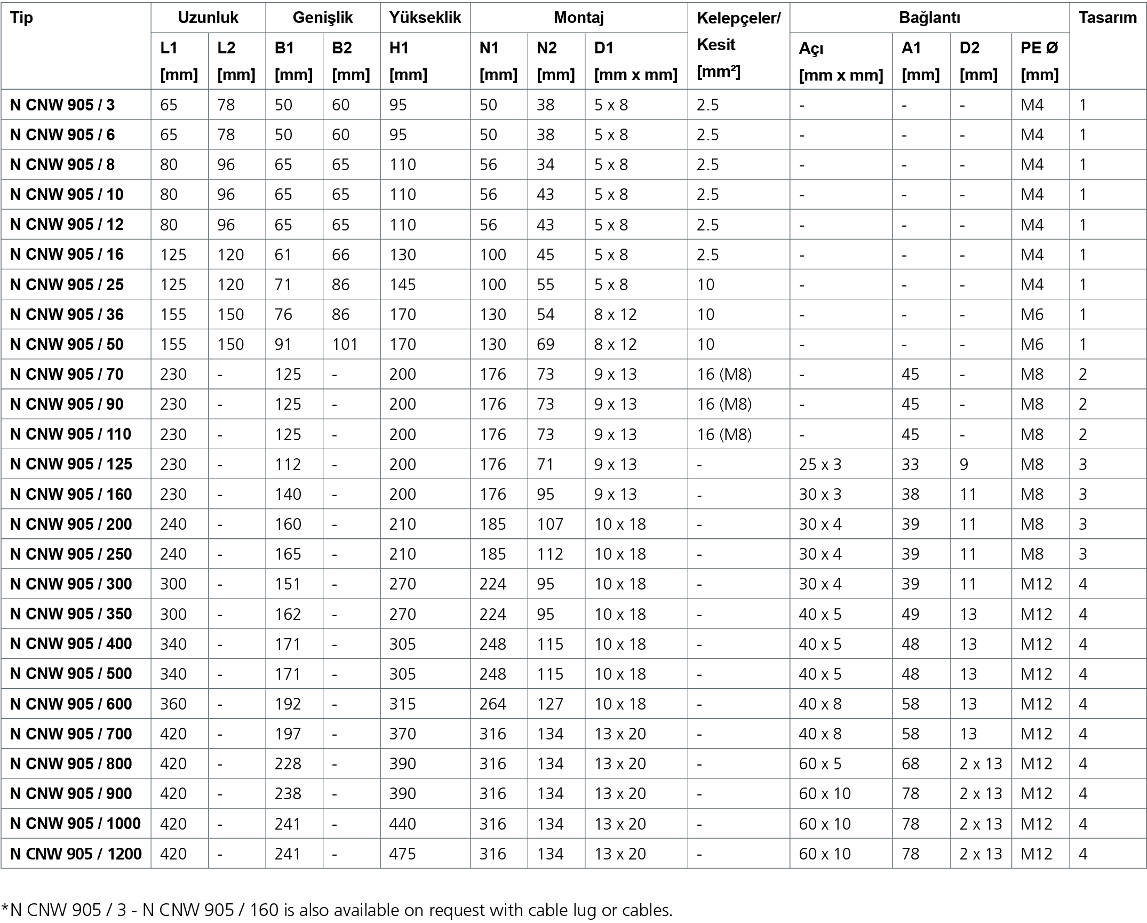Select row label N CNW 905 / 10
Image resolution: width=1147 pixels, height=923 pixels.
click(x=67, y=194)
